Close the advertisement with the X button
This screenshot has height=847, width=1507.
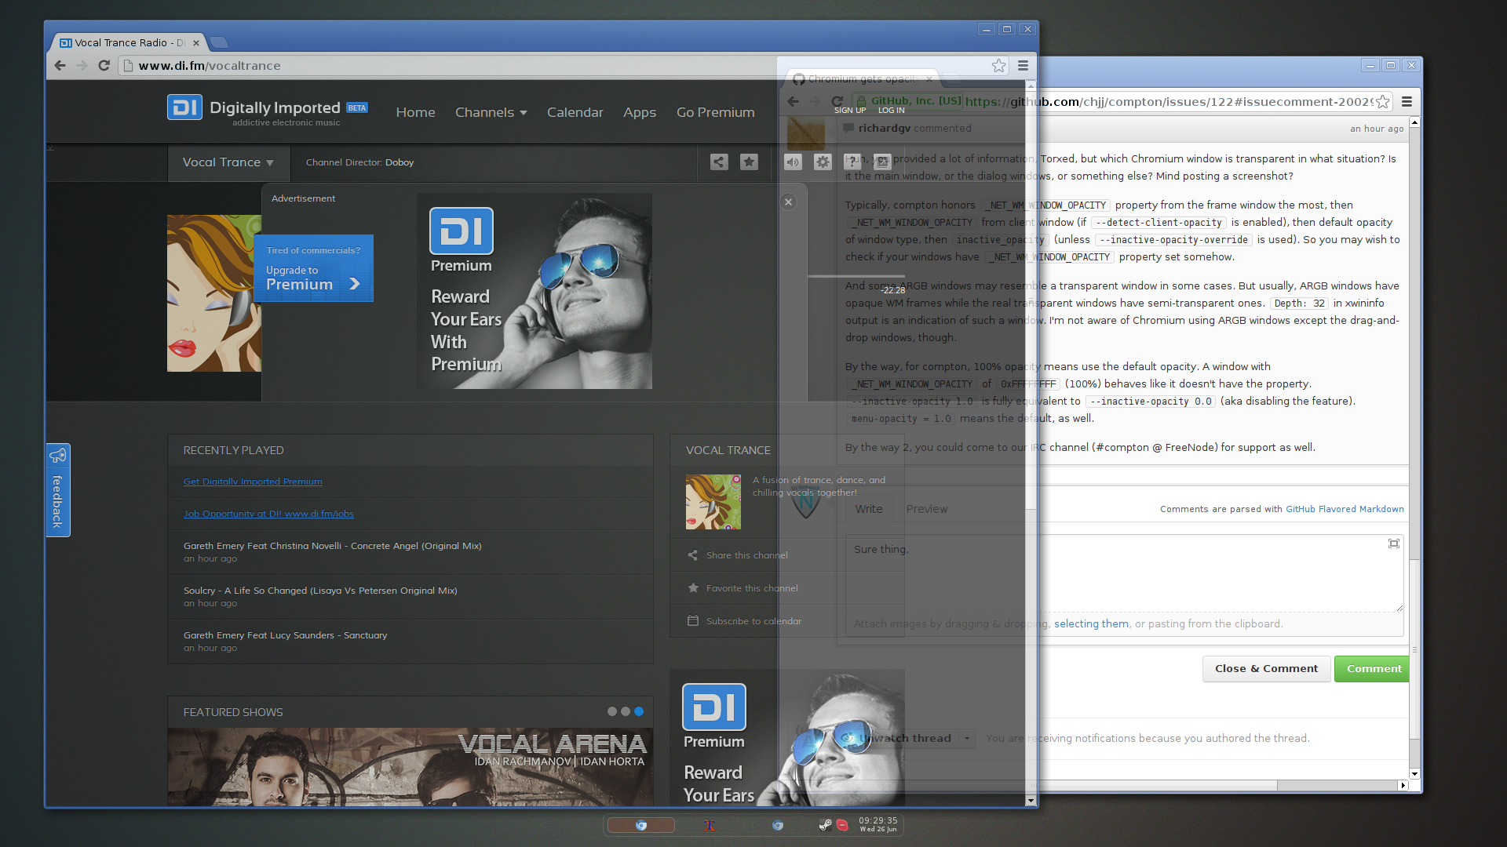point(788,202)
